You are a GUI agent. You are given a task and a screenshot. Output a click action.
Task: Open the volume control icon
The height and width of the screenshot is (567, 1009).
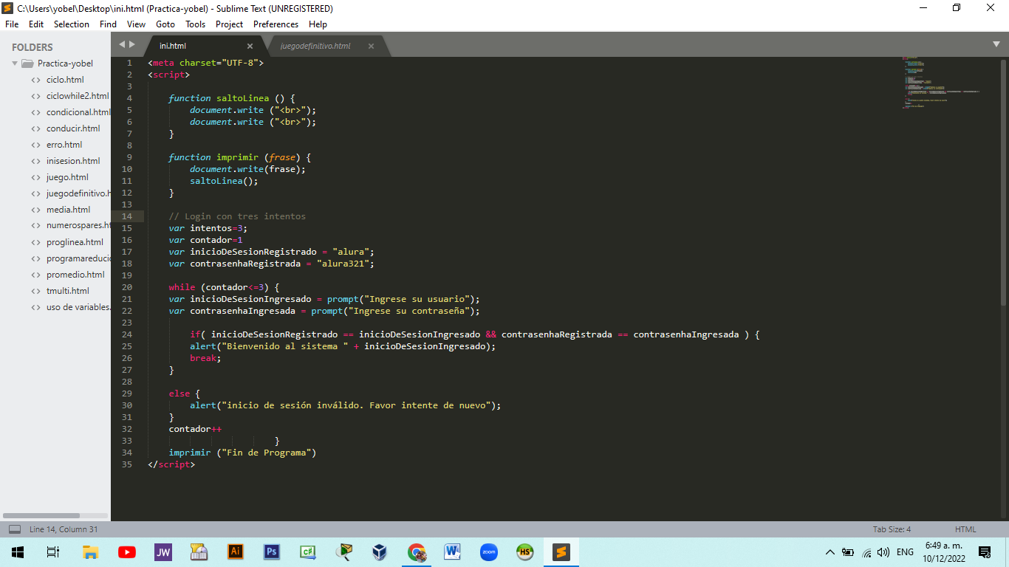[x=883, y=552]
